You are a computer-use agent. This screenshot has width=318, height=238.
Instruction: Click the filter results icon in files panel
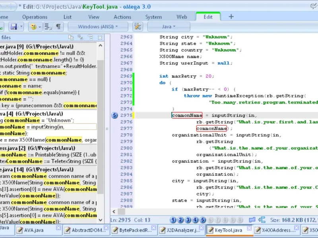(80, 37)
